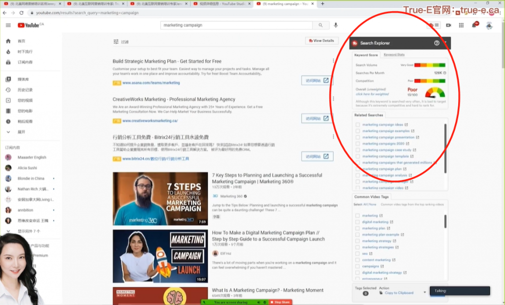Open the search filters icon
505x305 pixels.
pyautogui.click(x=116, y=42)
